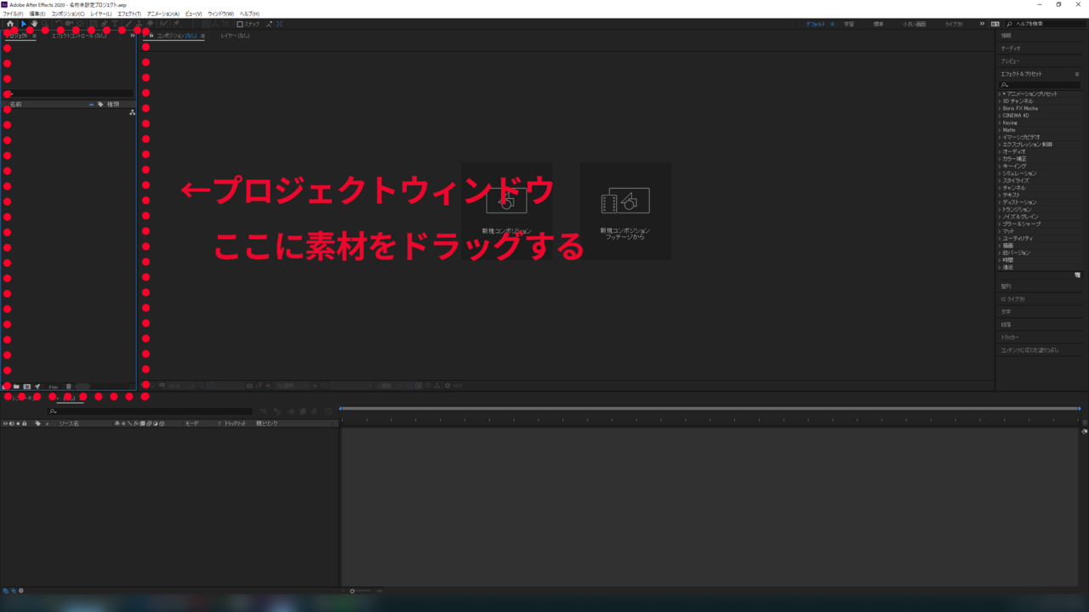The width and height of the screenshot is (1089, 612).
Task: Open the プレビュー panel
Action: [x=1010, y=61]
